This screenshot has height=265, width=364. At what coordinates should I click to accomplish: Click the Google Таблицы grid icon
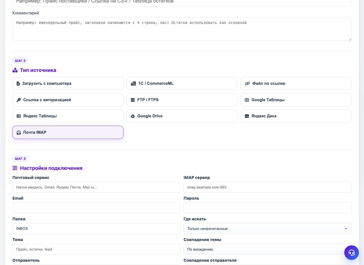247,100
